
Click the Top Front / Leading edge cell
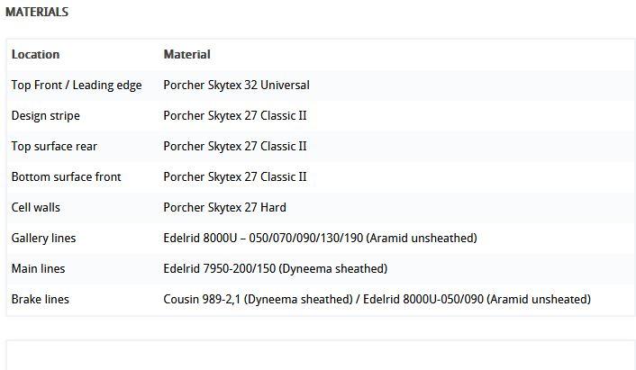(77, 86)
